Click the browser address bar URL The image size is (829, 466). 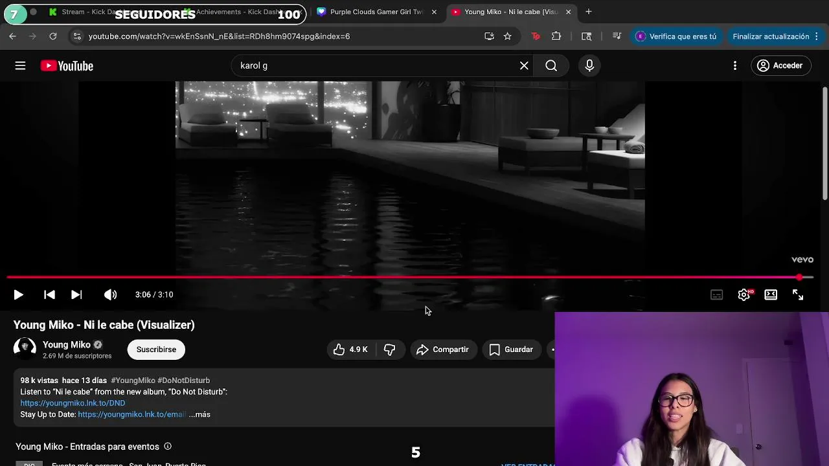point(219,36)
